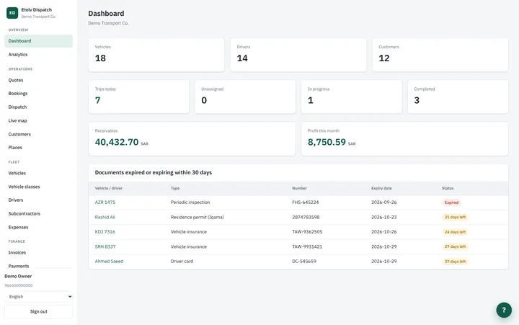Image resolution: width=519 pixels, height=325 pixels.
Task: Click the green help question mark icon
Action: (x=504, y=310)
